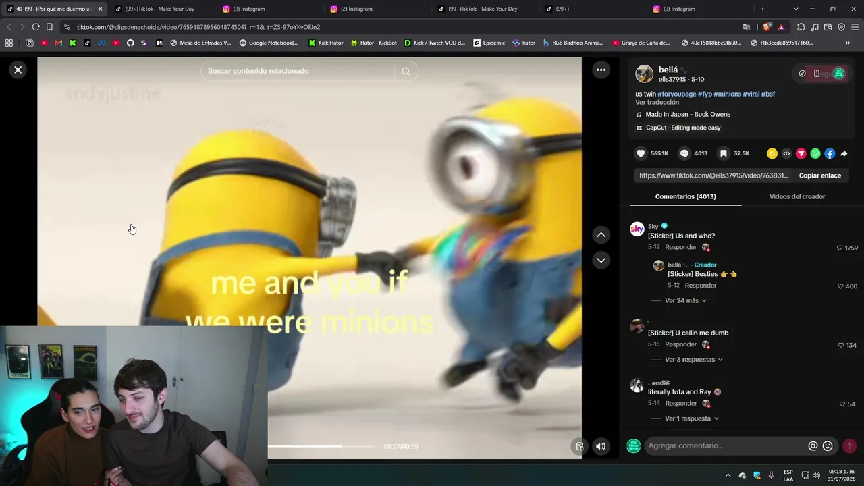Screen dimensions: 864x486
Task: Switch to the Comentarios (4013) tab
Action: tap(686, 196)
